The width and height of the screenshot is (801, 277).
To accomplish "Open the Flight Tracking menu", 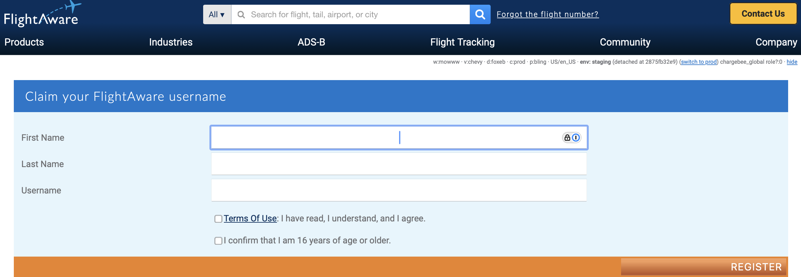I will pos(462,42).
